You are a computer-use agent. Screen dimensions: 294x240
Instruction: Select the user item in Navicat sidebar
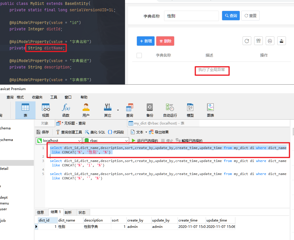[x=3, y=209]
